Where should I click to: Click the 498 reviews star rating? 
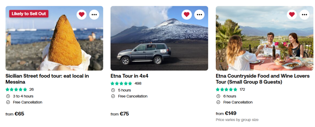[121, 84]
